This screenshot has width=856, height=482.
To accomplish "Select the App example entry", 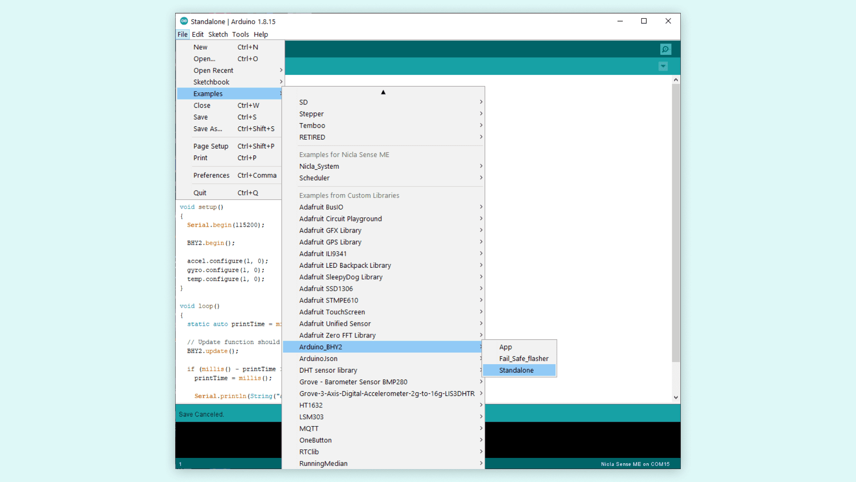I will (505, 347).
